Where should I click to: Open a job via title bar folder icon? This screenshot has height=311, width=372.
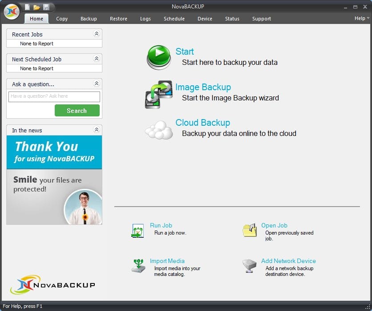click(x=36, y=8)
